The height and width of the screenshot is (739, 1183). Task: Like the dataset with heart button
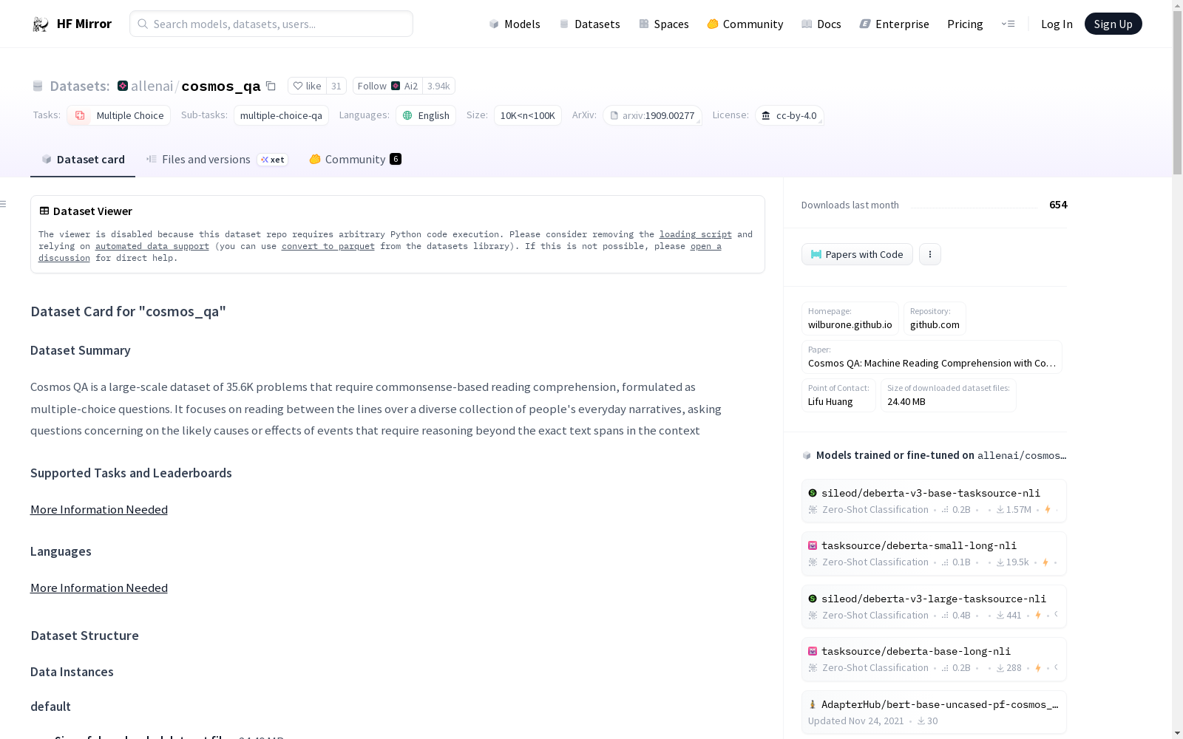(307, 86)
